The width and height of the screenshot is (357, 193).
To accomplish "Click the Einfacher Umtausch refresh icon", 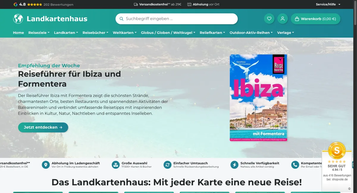I will [x=168, y=165].
